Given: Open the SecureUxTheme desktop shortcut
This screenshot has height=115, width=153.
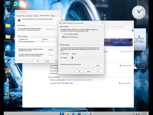Looking at the screenshot, I should (x=16, y=5).
